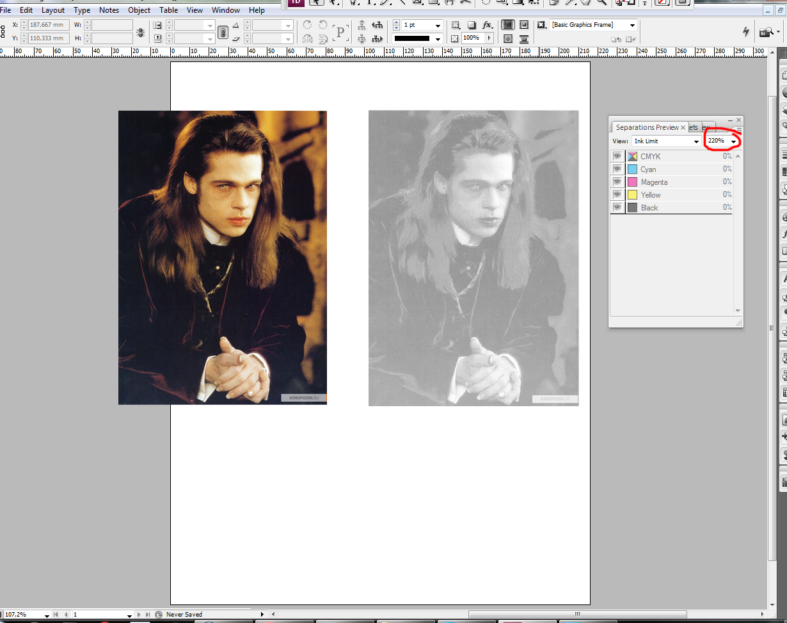
Task: Click the Cyan color swatch
Action: (632, 170)
